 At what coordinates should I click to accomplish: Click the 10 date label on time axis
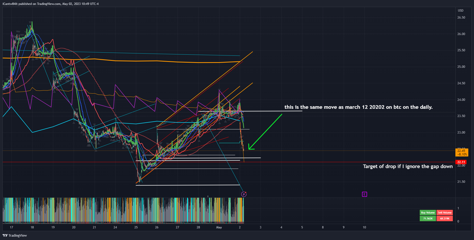364,227
